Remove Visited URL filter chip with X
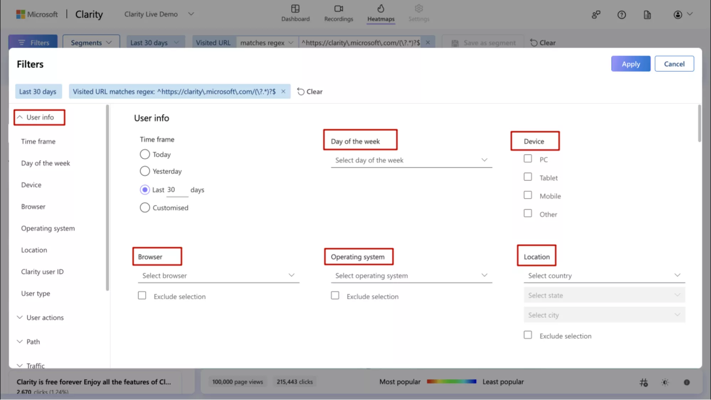711x400 pixels. tap(283, 91)
